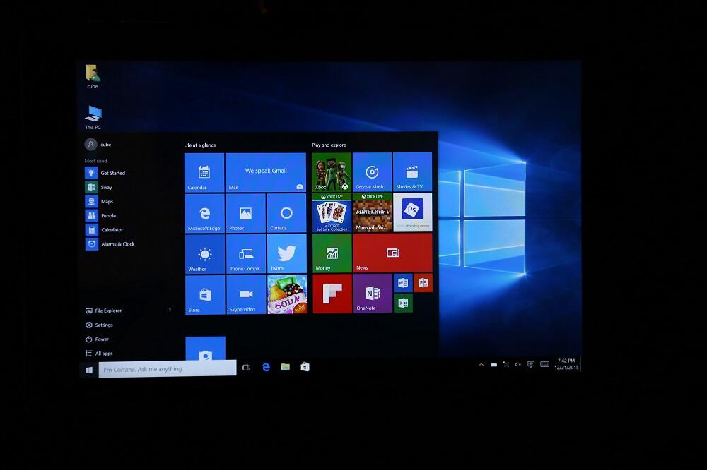Open the Skype video tile
The image size is (707, 470).
pos(246,295)
